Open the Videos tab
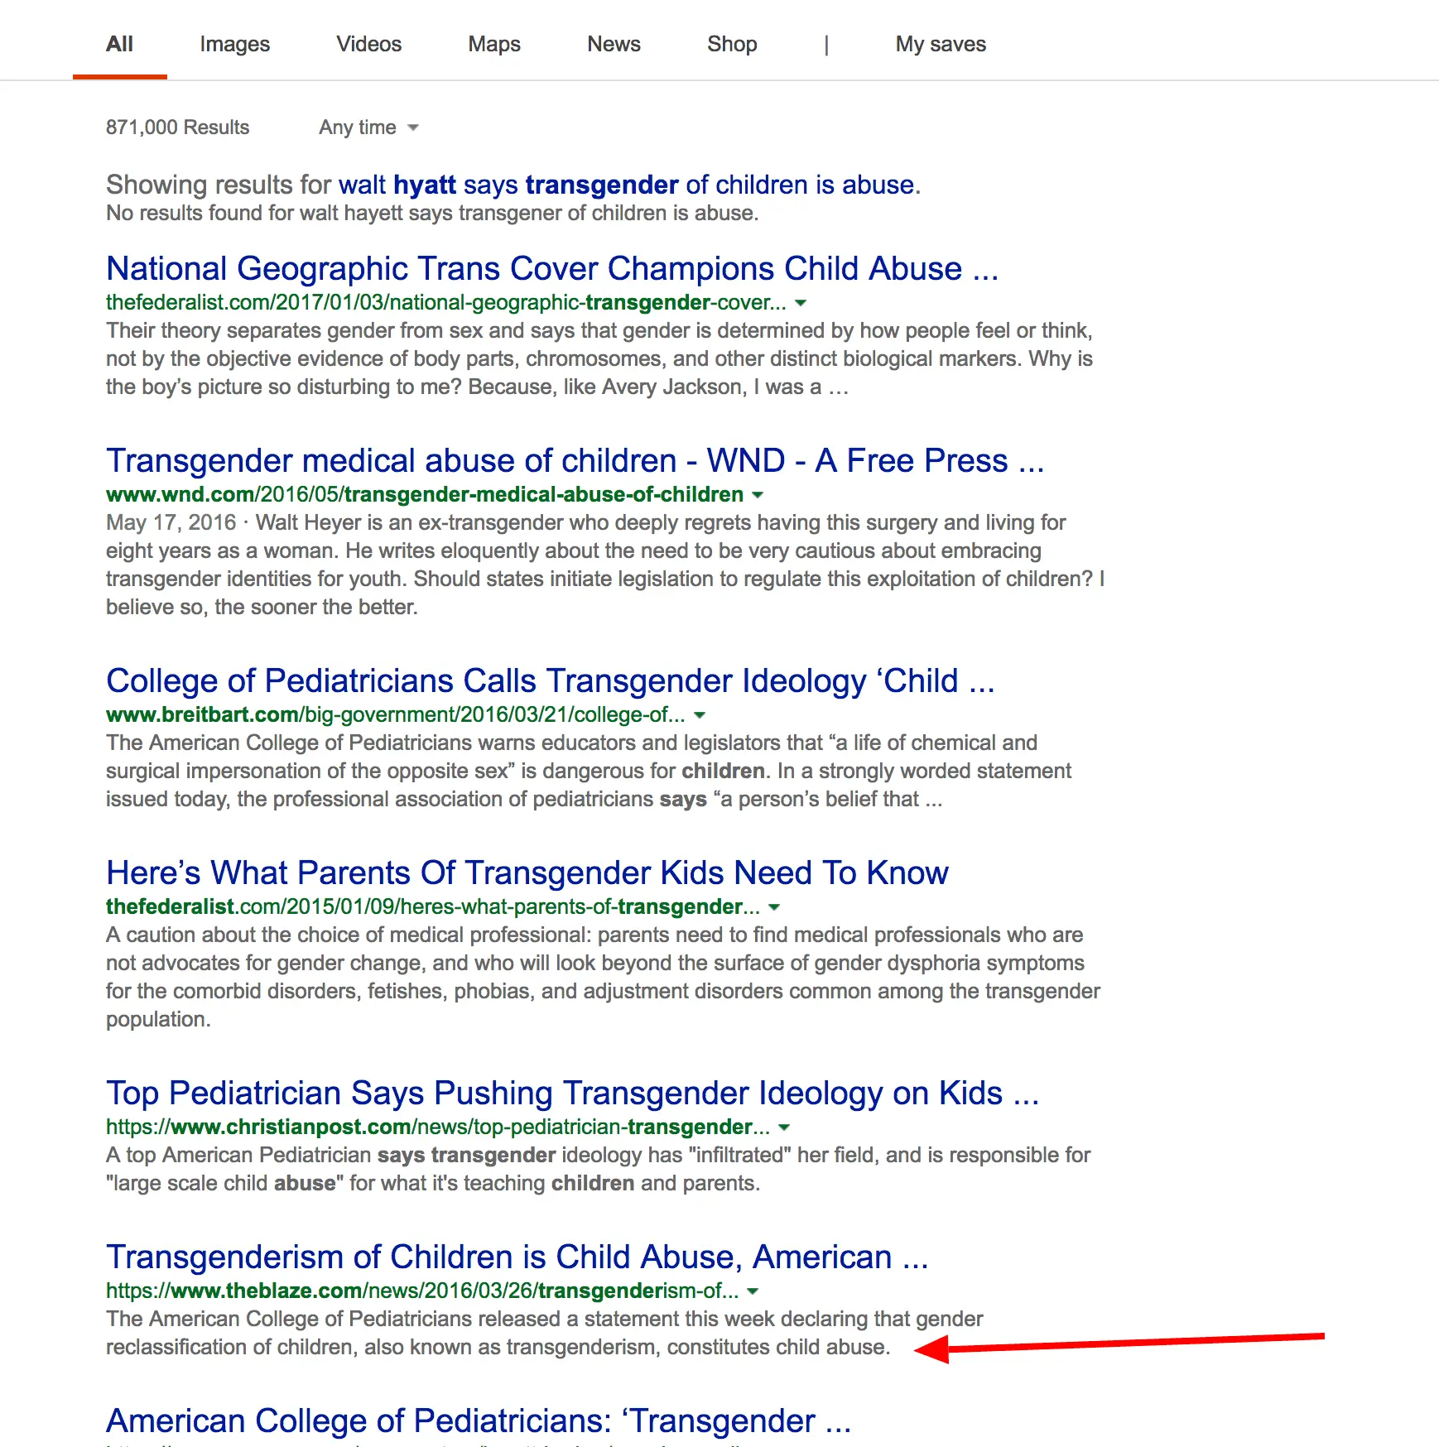The image size is (1439, 1447). (368, 44)
